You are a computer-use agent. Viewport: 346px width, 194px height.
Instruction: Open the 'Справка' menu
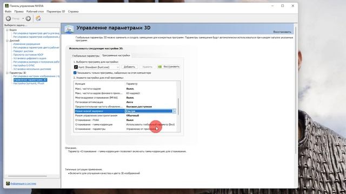click(74, 11)
